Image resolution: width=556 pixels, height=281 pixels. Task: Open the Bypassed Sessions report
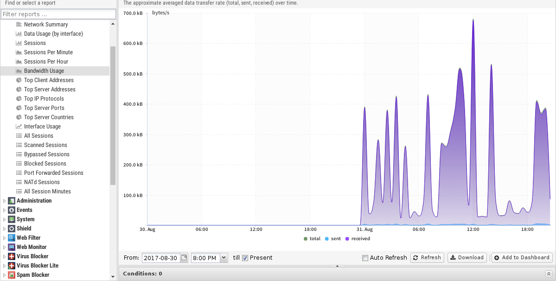tap(55, 154)
